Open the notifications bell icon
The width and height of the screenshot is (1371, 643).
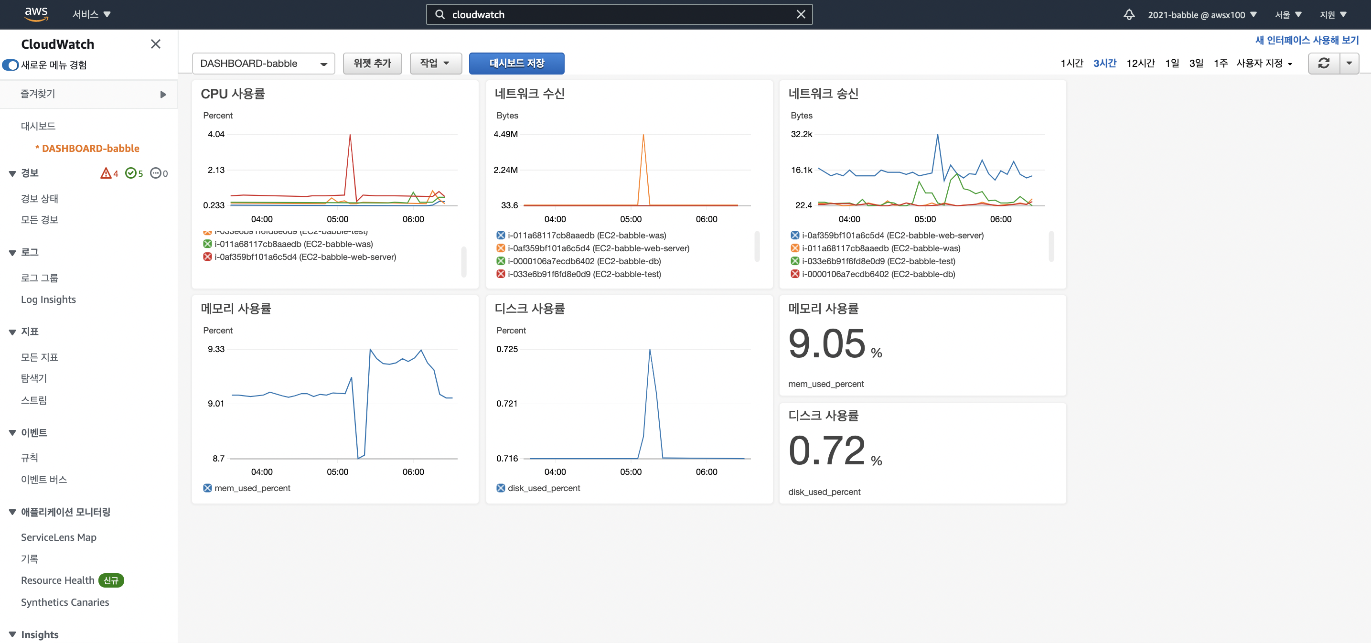(x=1129, y=14)
